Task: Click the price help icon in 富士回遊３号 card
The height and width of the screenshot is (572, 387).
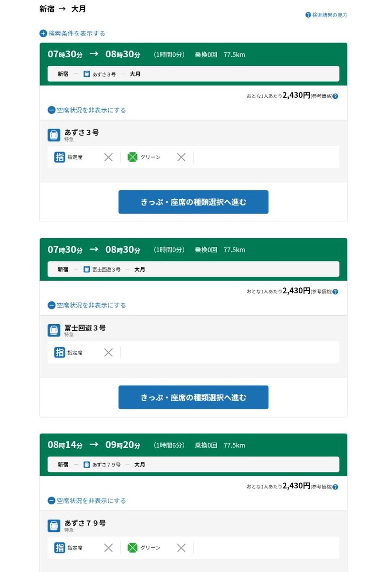Action: tap(335, 291)
